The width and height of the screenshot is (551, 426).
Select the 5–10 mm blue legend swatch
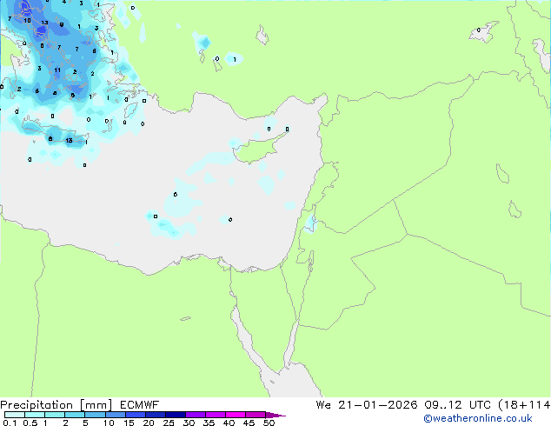pos(95,415)
